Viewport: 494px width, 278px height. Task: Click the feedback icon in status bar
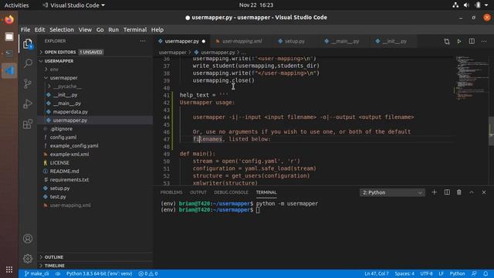[x=474, y=273]
